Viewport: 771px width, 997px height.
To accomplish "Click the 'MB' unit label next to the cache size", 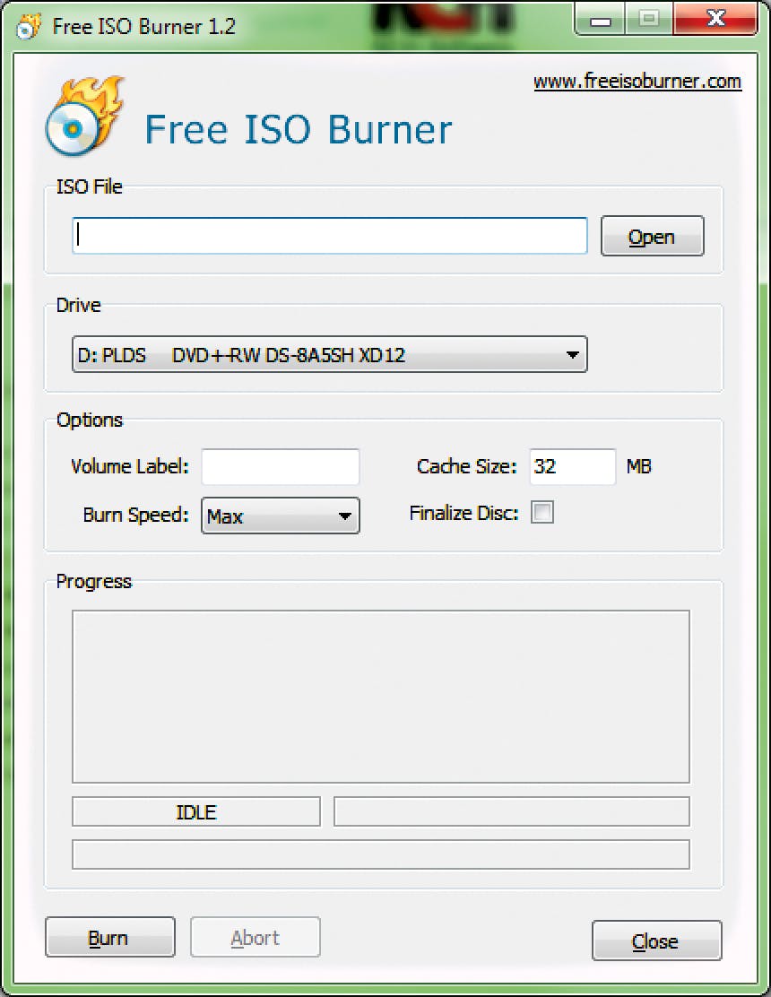I will (x=639, y=467).
